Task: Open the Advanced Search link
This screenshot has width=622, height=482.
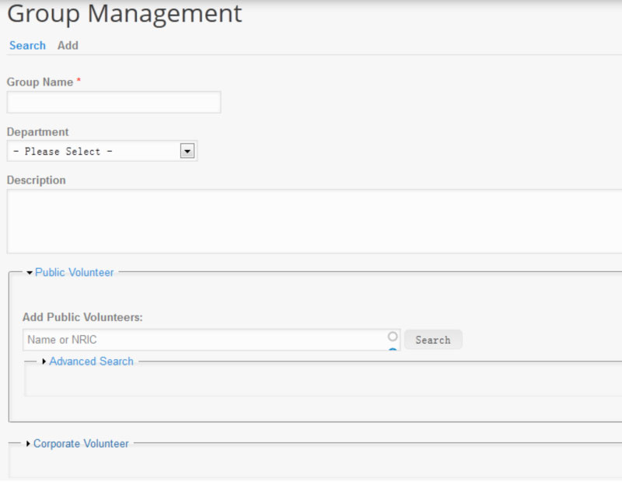Action: pyautogui.click(x=91, y=361)
